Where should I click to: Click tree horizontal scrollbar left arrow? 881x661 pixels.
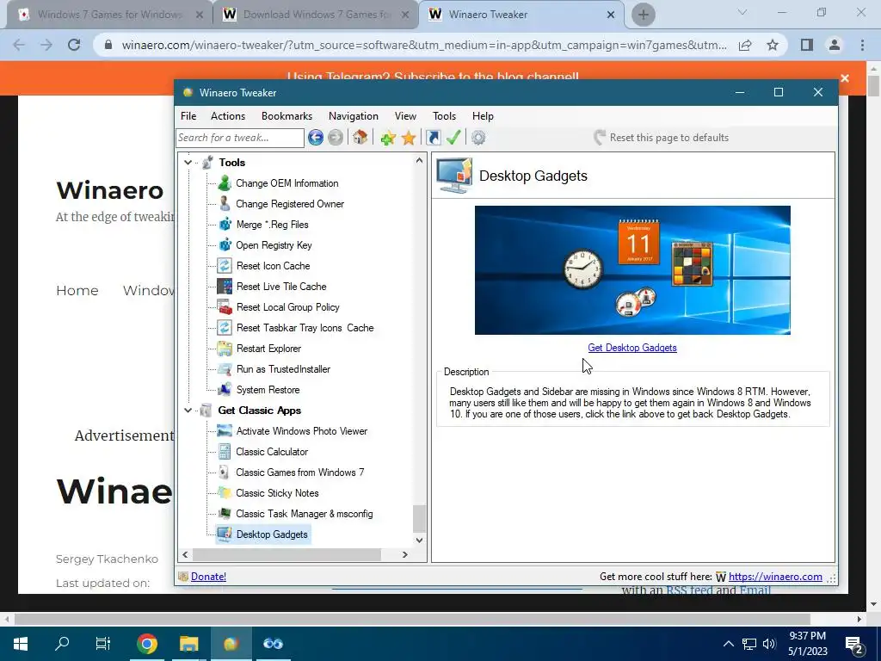(186, 554)
